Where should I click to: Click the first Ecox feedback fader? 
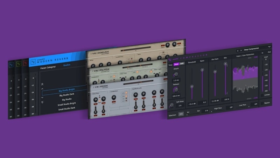tap(136, 107)
